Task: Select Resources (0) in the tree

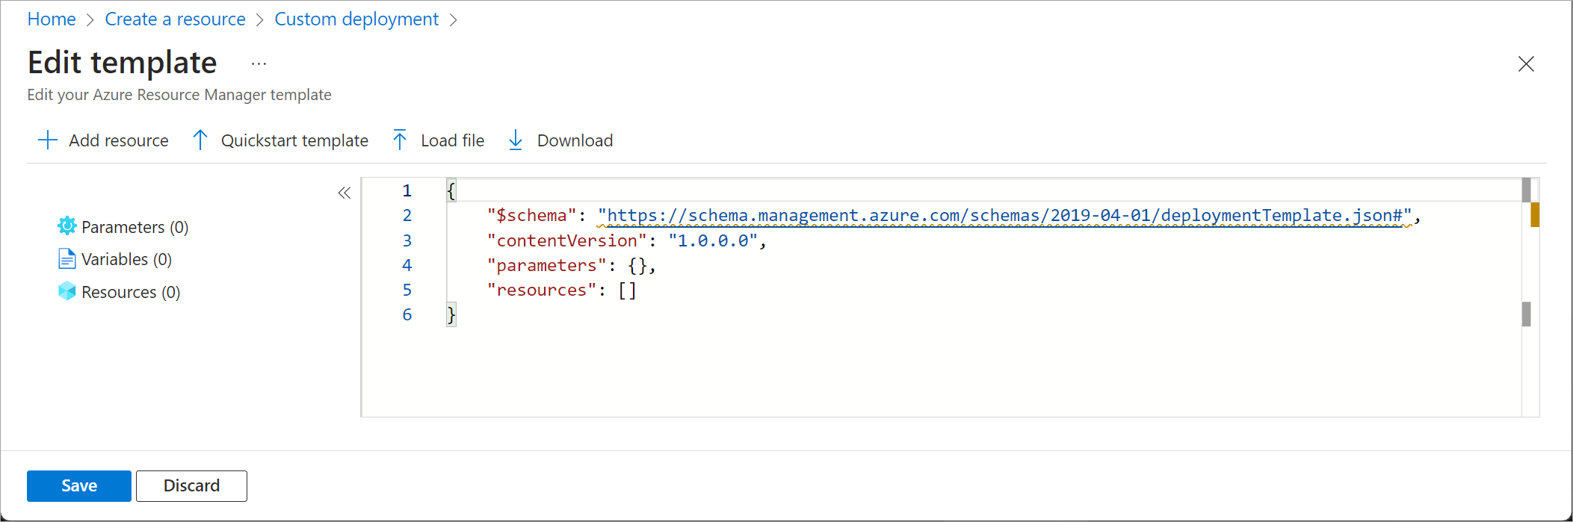Action: (x=131, y=292)
